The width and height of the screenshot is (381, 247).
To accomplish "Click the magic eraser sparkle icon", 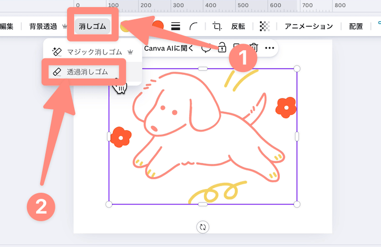I will pos(57,52).
